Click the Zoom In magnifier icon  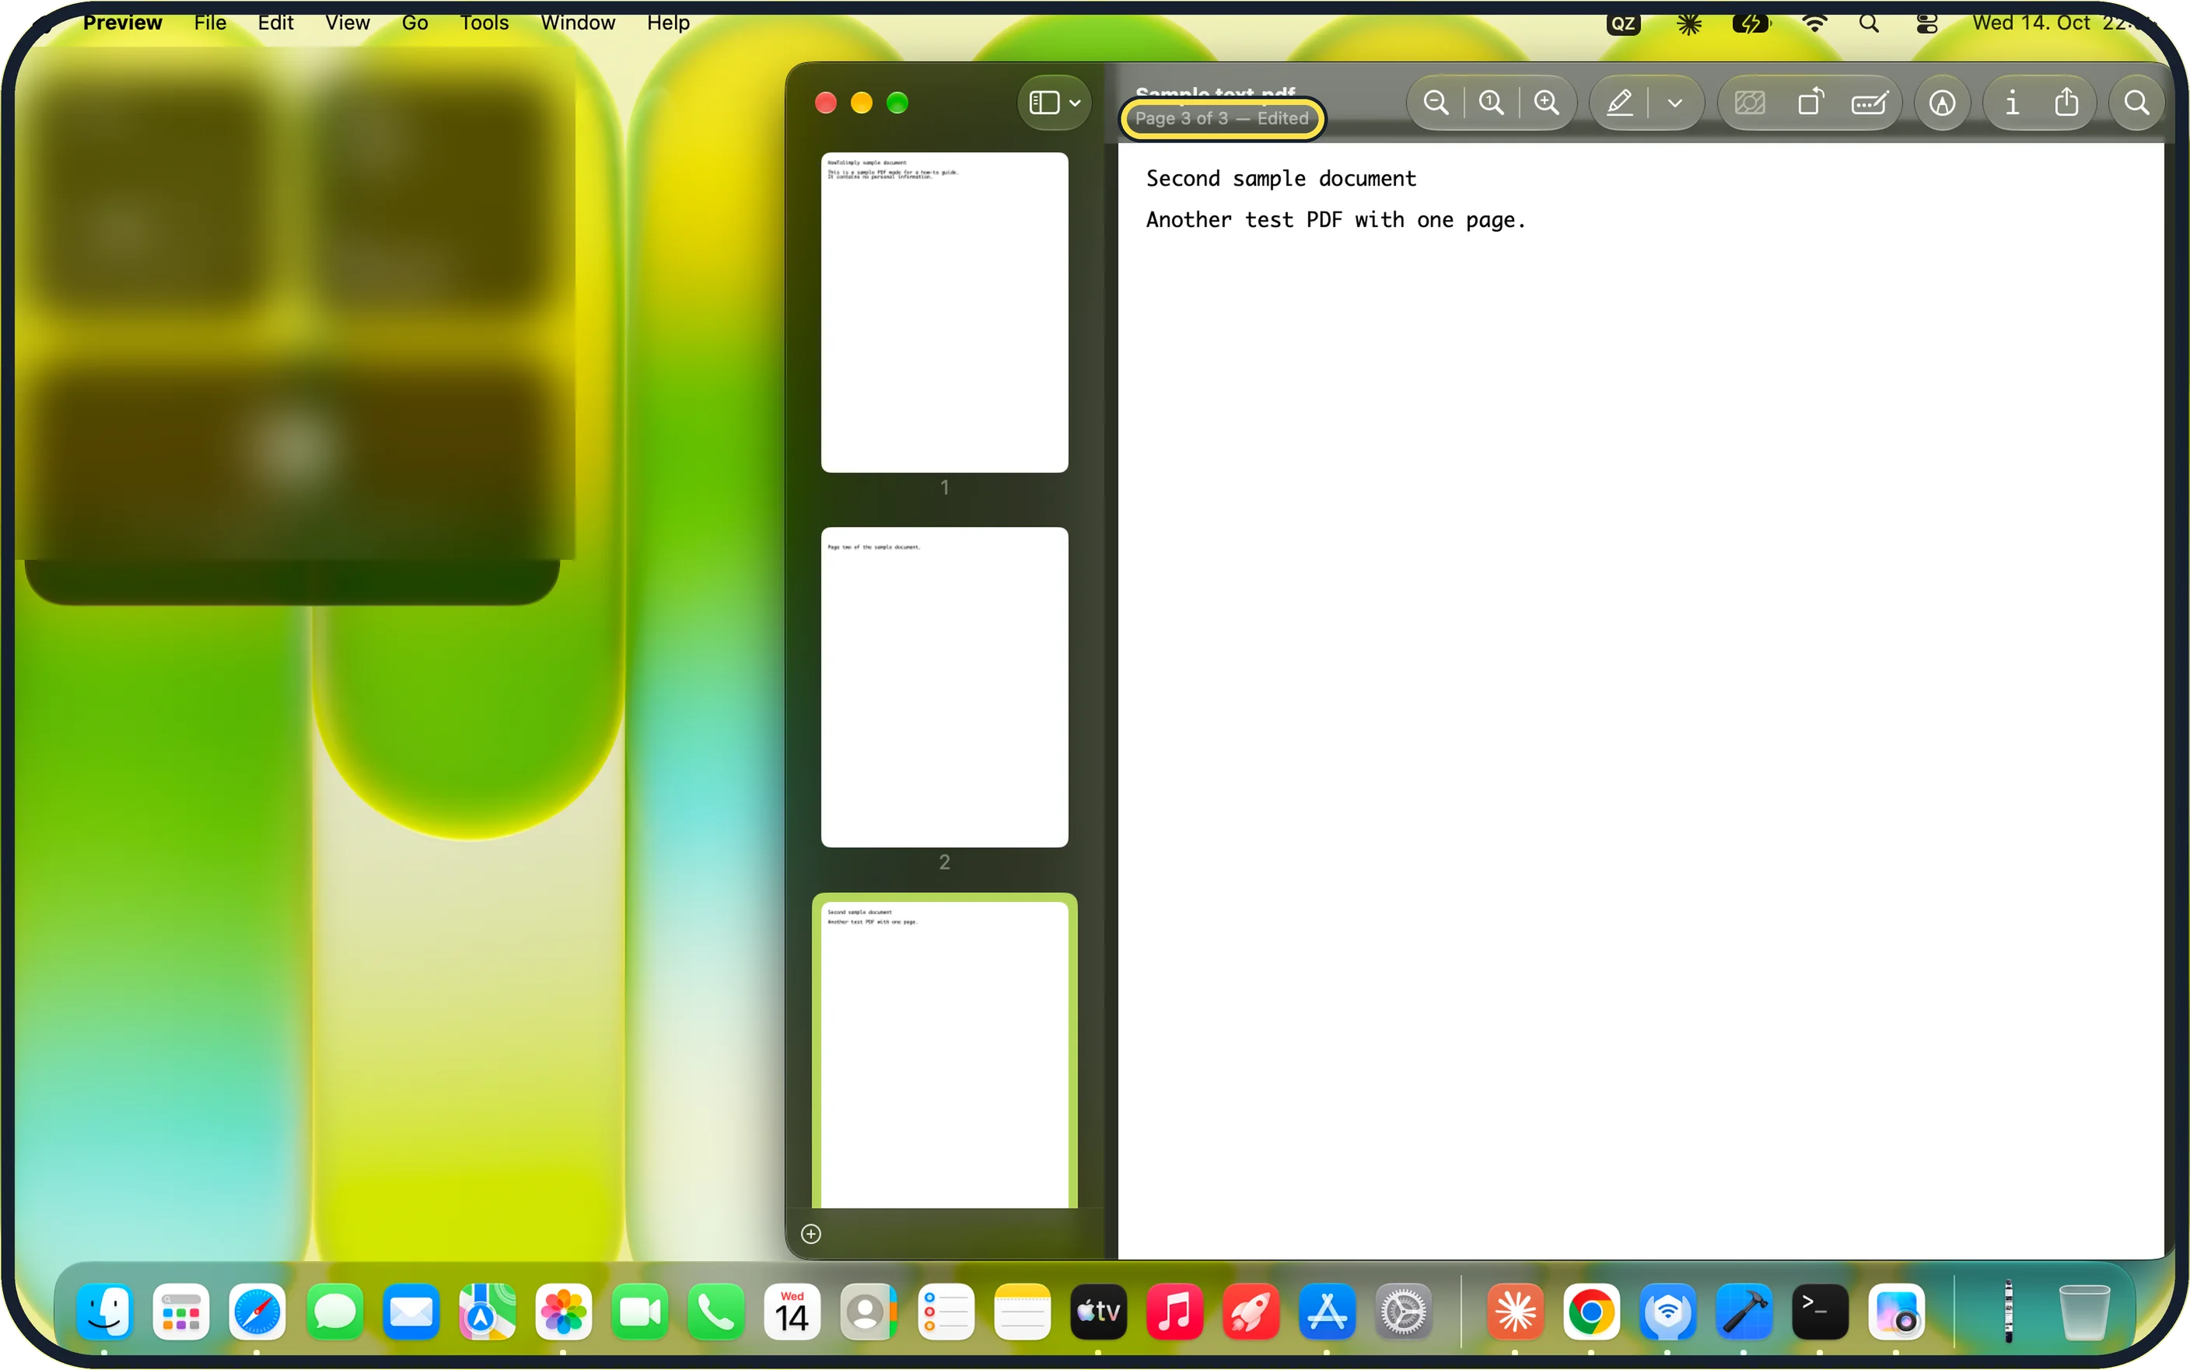click(x=1546, y=103)
